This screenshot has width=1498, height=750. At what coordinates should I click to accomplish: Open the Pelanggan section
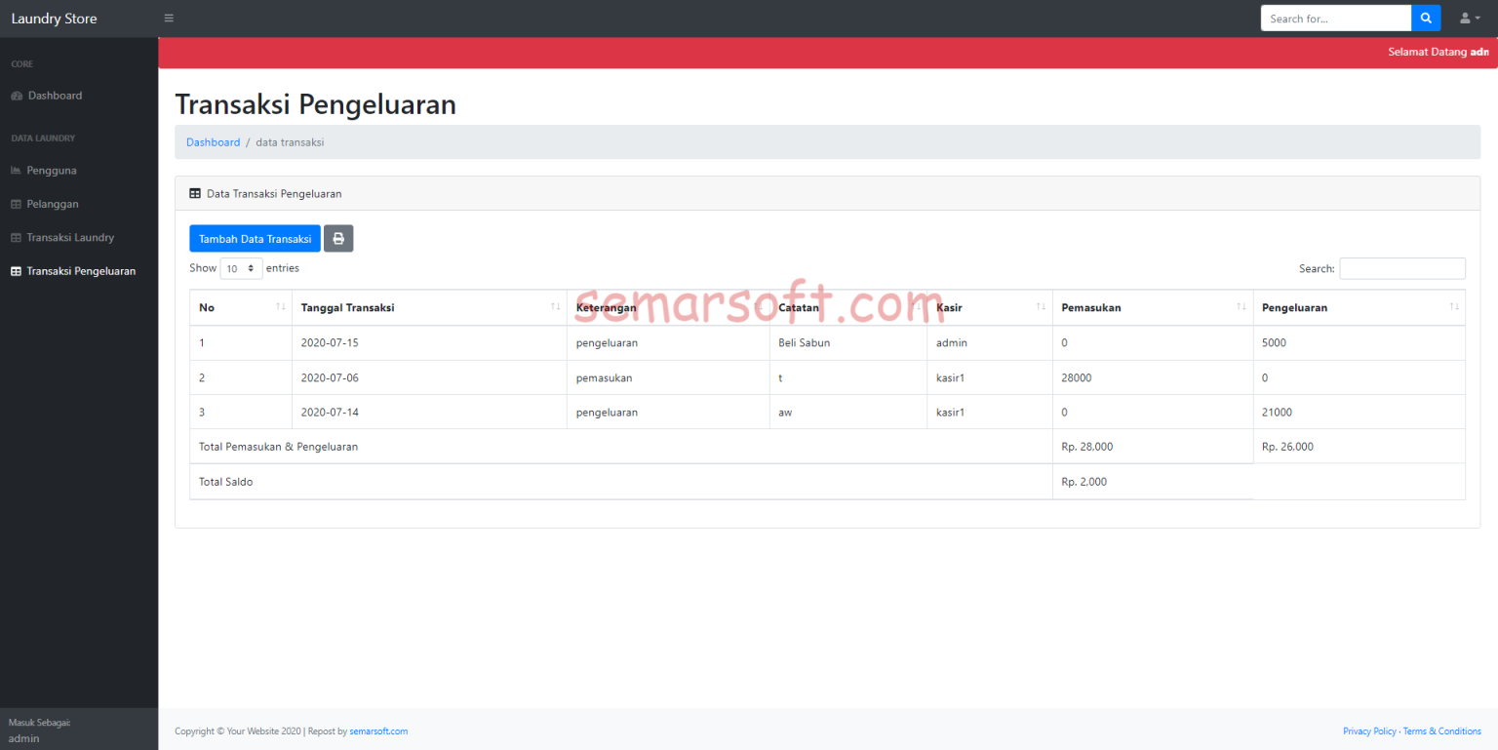[x=52, y=204]
